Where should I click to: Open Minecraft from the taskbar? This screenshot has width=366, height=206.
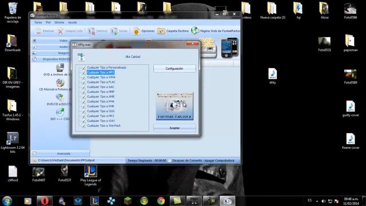click(128, 201)
